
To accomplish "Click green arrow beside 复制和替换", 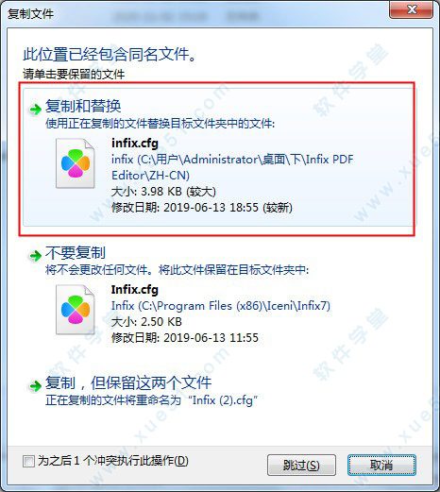I will click(35, 110).
